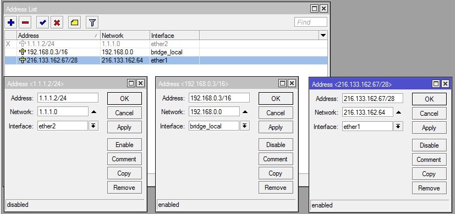This screenshot has width=455, height=214.
Task: Edit Interface field showing ether2
Action: [x=63, y=126]
